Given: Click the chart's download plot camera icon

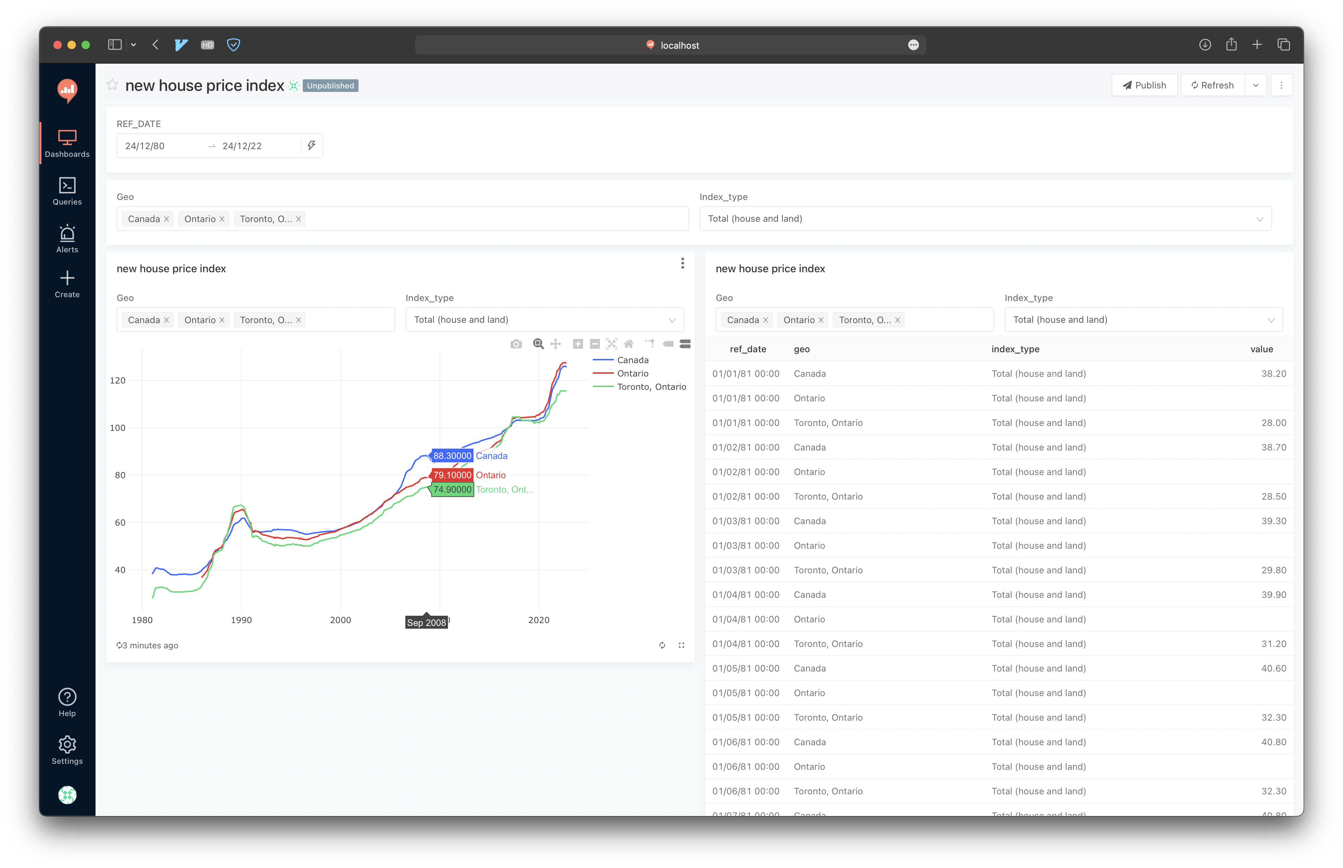Looking at the screenshot, I should [x=516, y=344].
